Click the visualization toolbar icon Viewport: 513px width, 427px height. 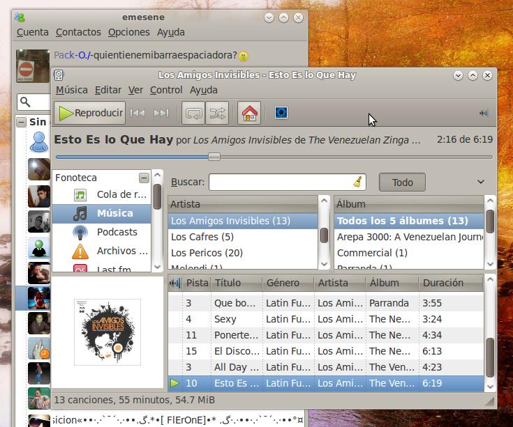click(x=281, y=113)
